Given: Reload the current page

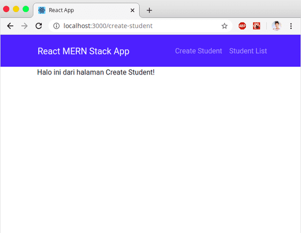Looking at the screenshot, I should [x=39, y=25].
